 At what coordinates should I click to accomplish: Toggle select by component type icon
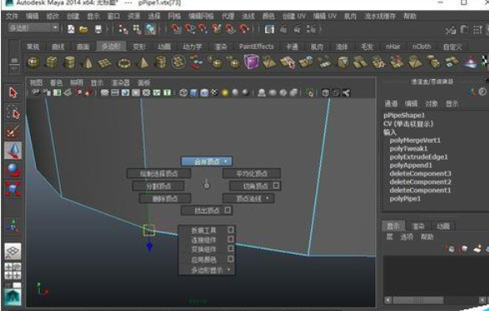point(151,29)
